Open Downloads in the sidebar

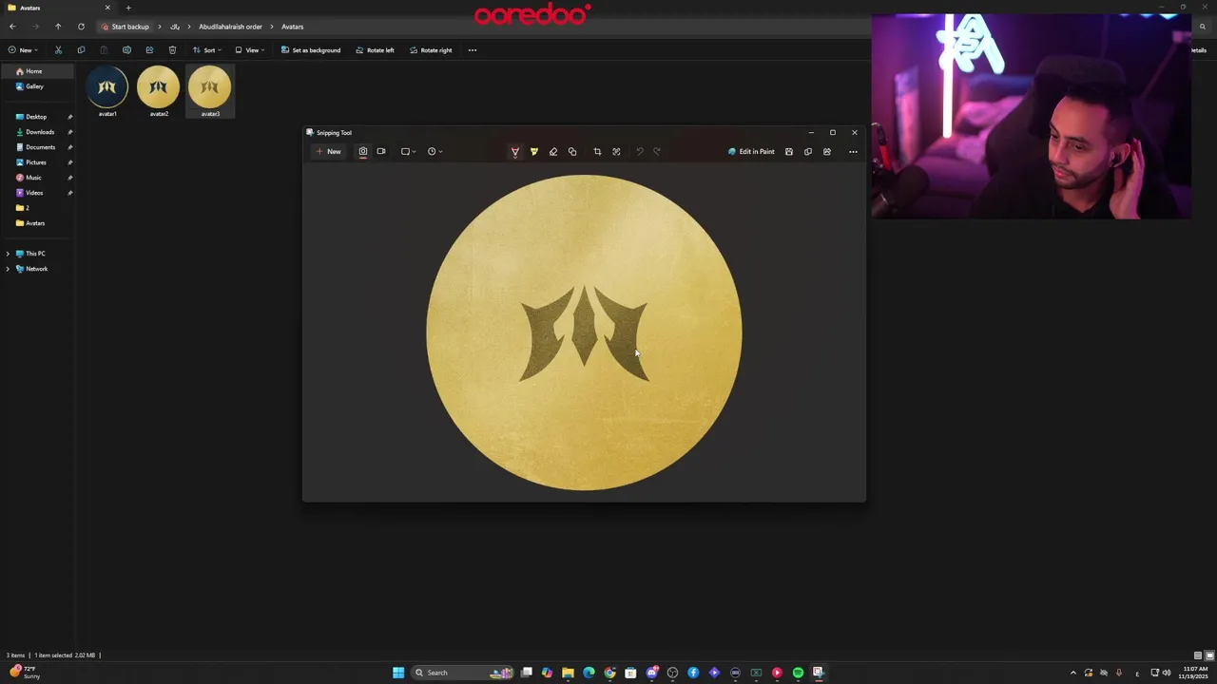(x=38, y=132)
